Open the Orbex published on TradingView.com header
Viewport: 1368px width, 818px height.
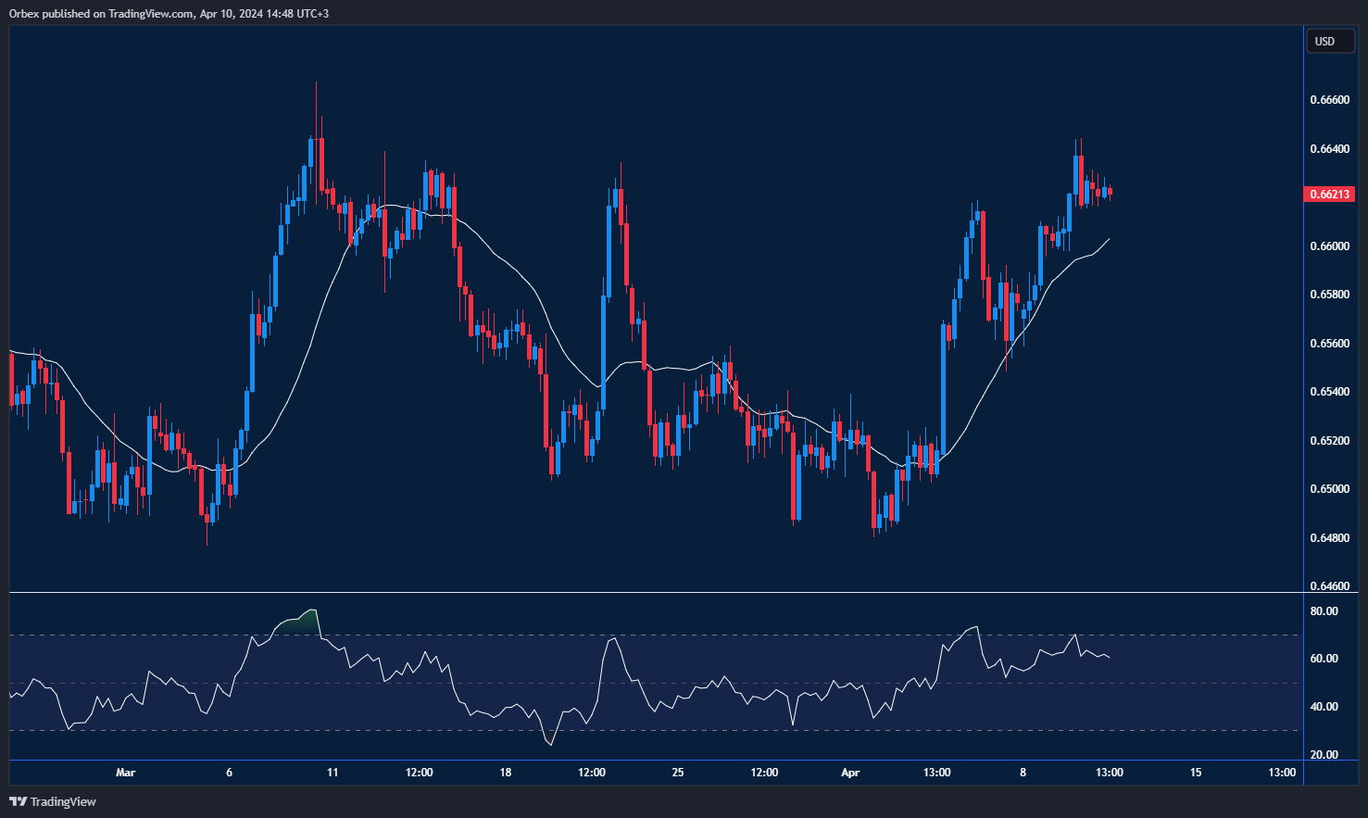click(169, 13)
